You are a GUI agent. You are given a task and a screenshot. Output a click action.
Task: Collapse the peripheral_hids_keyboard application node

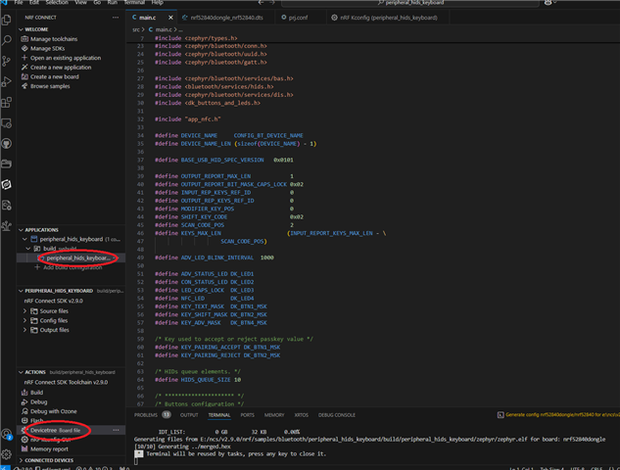pos(24,239)
